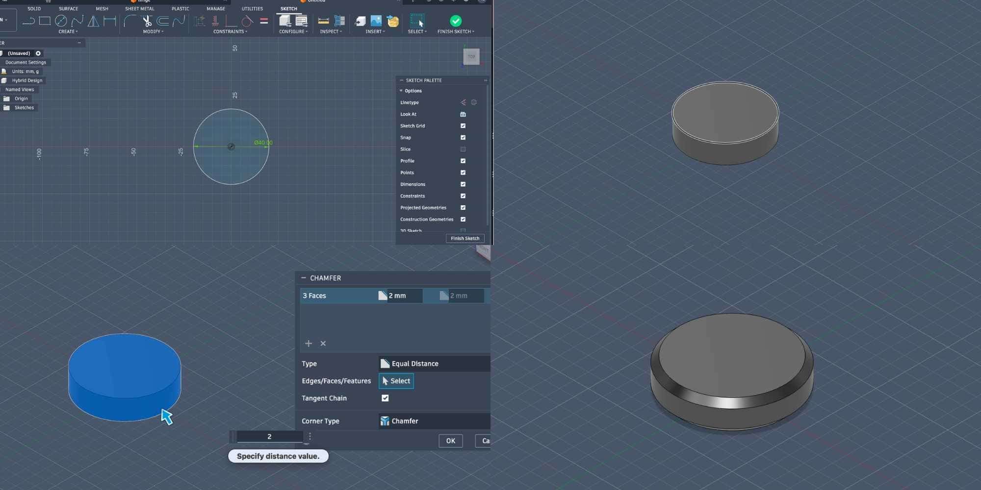The image size is (981, 490).
Task: Click the Measure tool under Inspect
Action: (323, 21)
